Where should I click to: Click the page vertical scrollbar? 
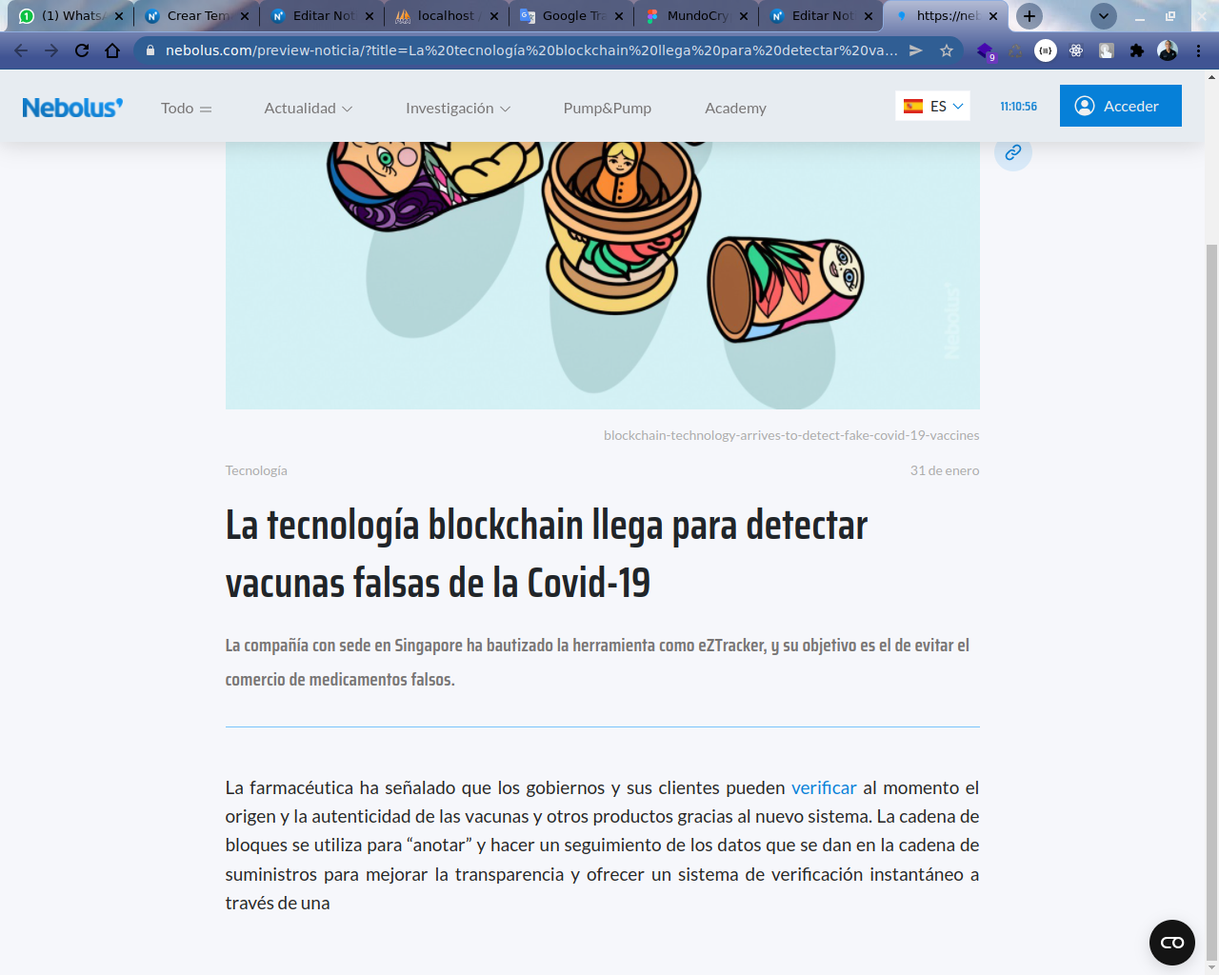[x=1211, y=571]
